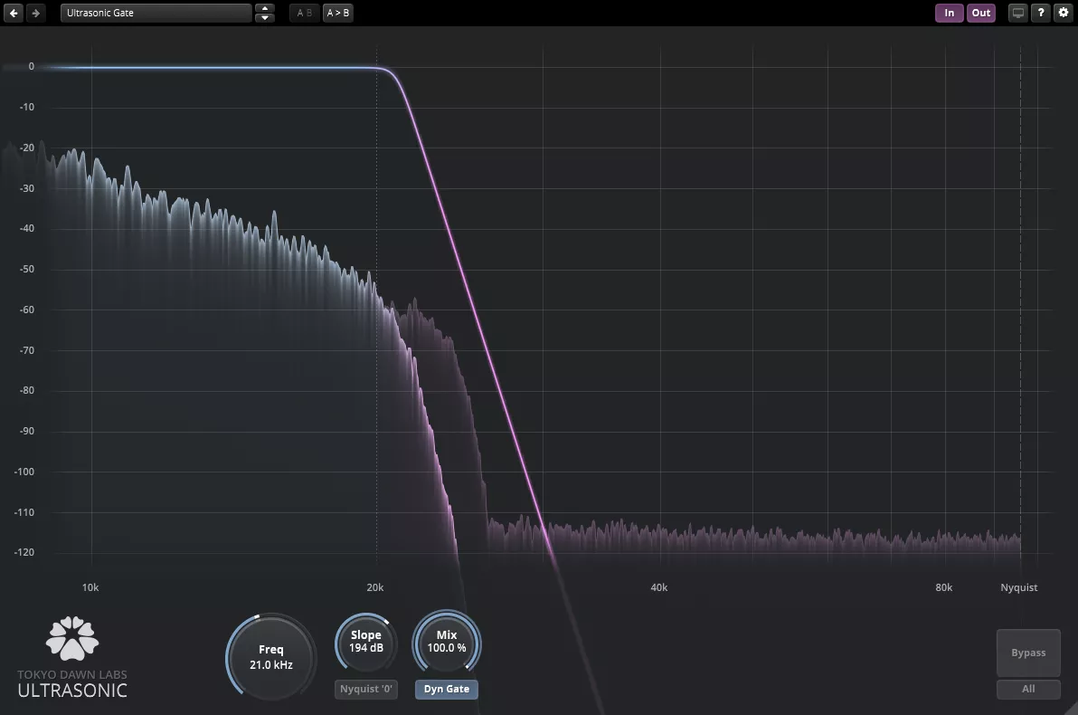This screenshot has width=1078, height=715.
Task: Switch to the A B compare state
Action: pos(305,13)
